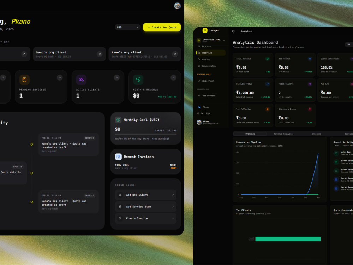Open the USD currency dropdown

coord(128,27)
